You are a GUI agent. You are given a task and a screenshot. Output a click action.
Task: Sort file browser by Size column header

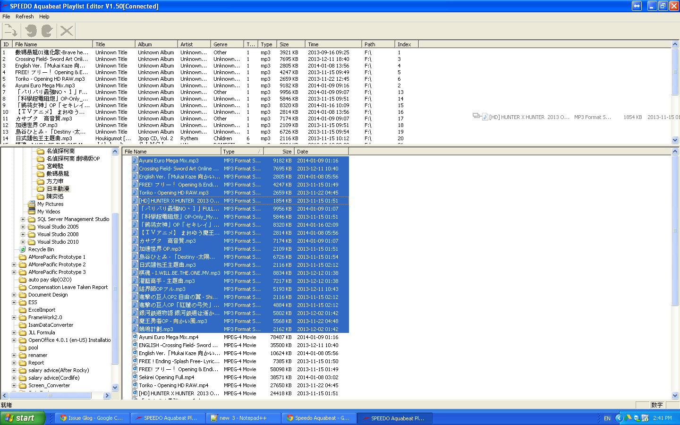point(279,152)
